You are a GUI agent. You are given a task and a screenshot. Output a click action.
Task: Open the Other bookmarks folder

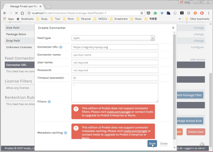pos(197,19)
